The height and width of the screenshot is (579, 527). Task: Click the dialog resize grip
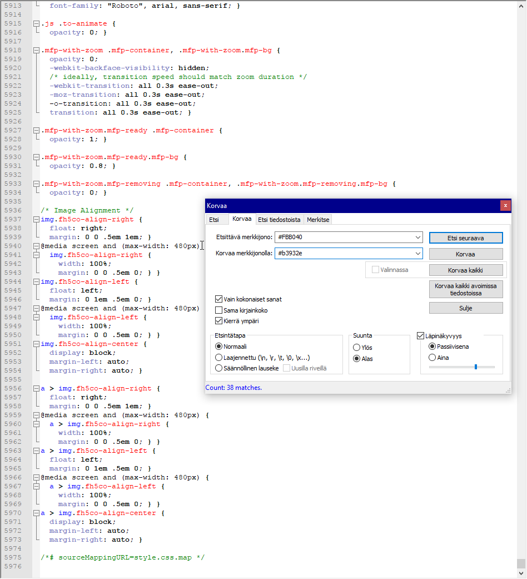pos(508,390)
